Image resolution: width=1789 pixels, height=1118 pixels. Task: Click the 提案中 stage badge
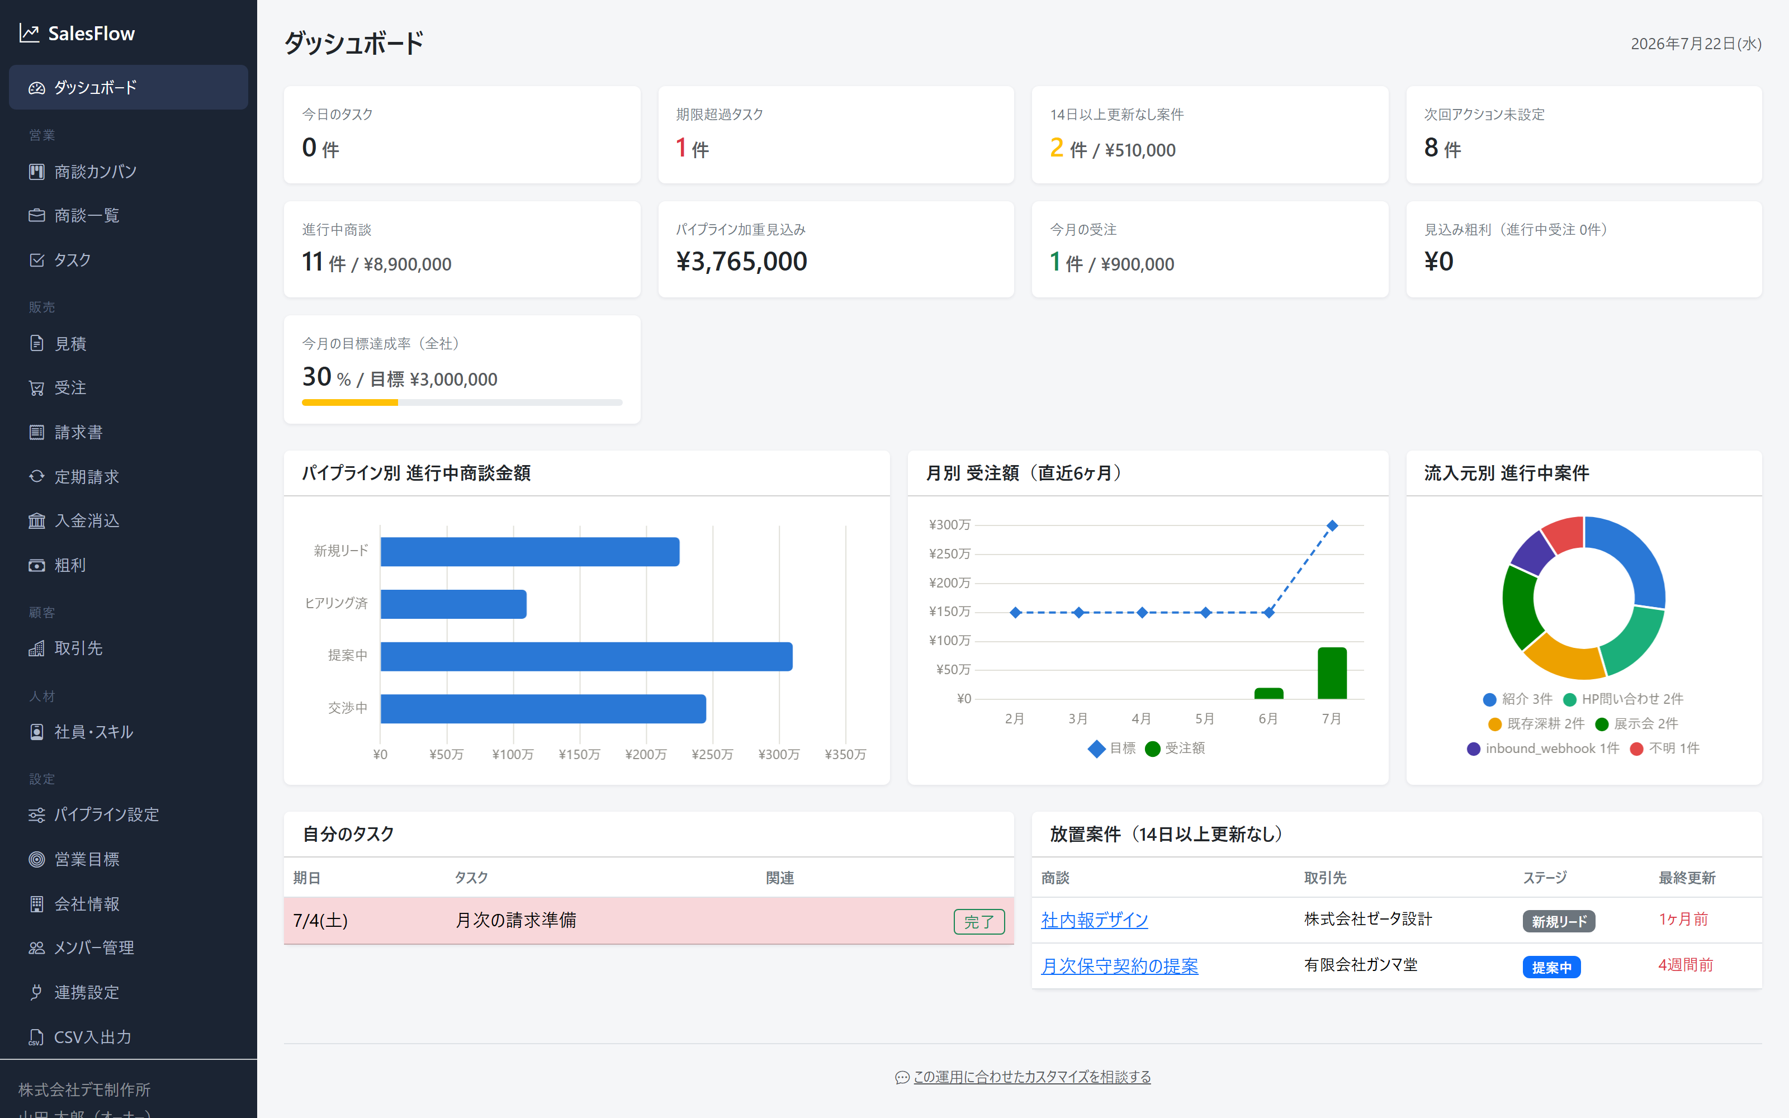[x=1551, y=967]
